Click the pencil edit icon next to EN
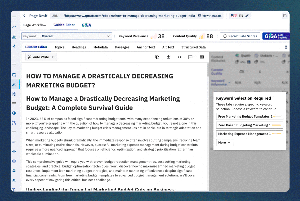Screen dimensions: 300x201 click(247, 16)
